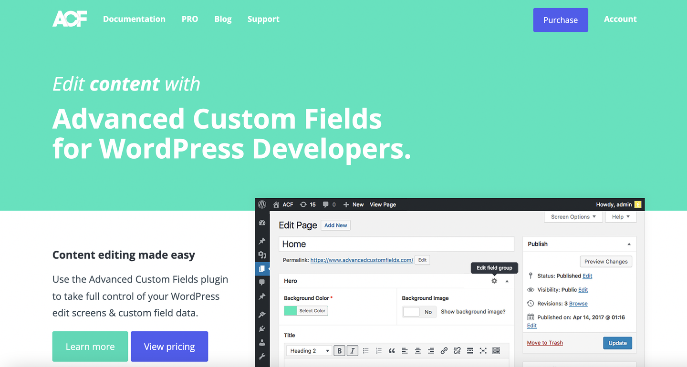Click the insert link chain icon
The height and width of the screenshot is (367, 687).
[x=444, y=351]
